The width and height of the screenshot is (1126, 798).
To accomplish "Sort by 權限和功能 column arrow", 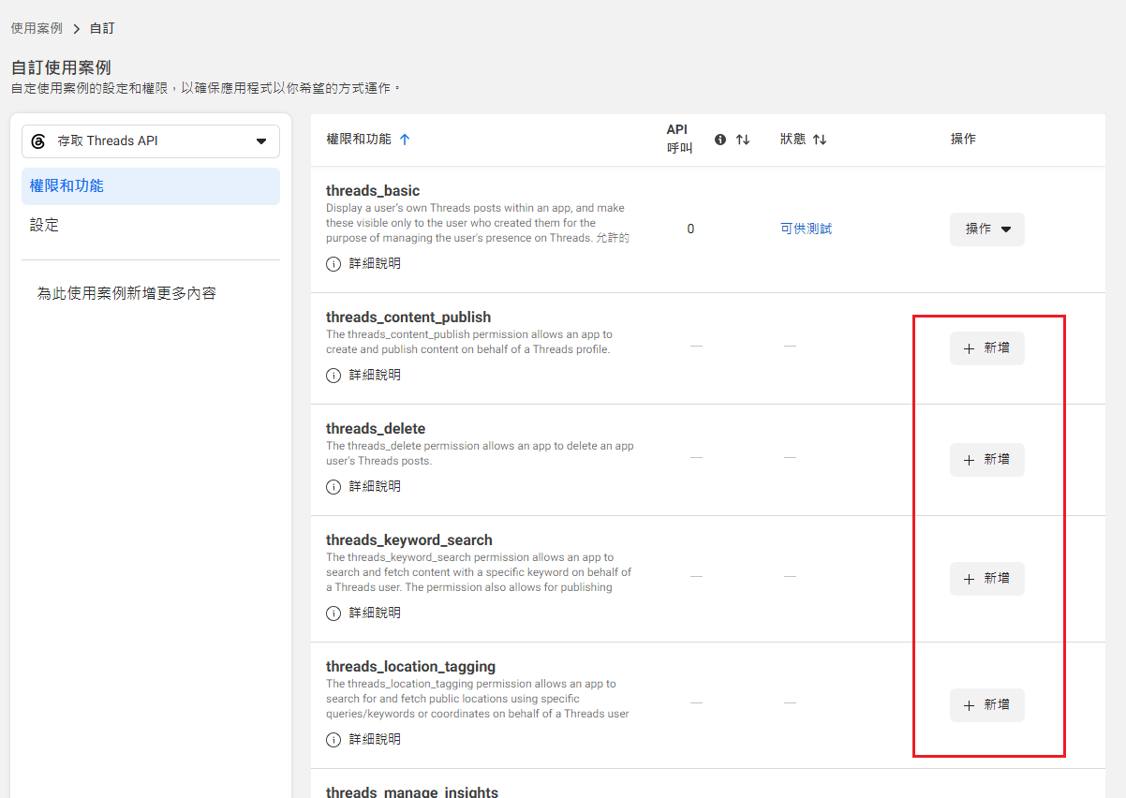I will point(405,139).
